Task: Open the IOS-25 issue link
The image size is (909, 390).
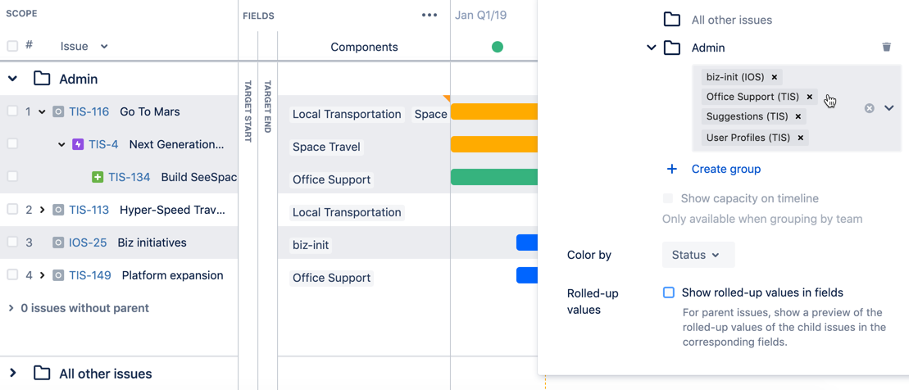Action: (89, 243)
